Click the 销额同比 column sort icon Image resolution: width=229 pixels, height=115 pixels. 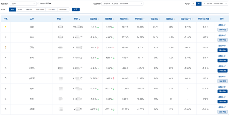click(144, 19)
